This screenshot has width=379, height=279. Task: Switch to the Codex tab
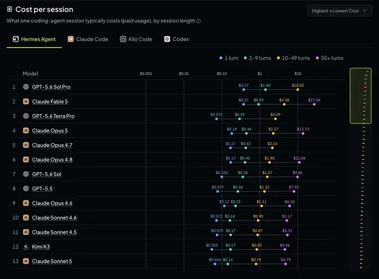click(176, 39)
